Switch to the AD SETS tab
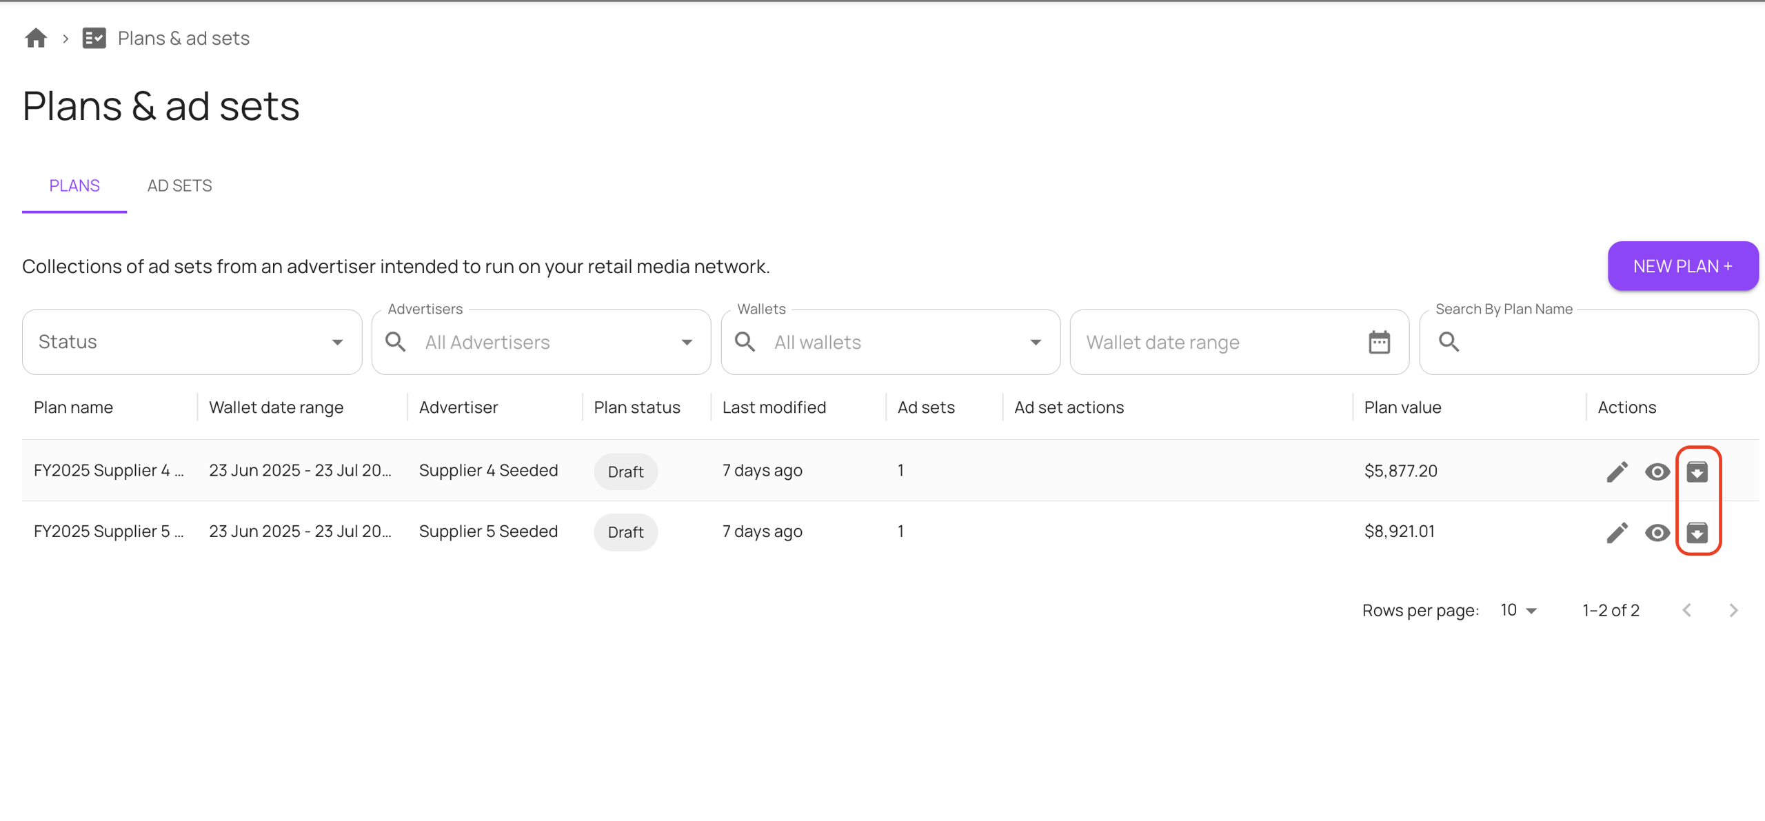 (x=179, y=185)
